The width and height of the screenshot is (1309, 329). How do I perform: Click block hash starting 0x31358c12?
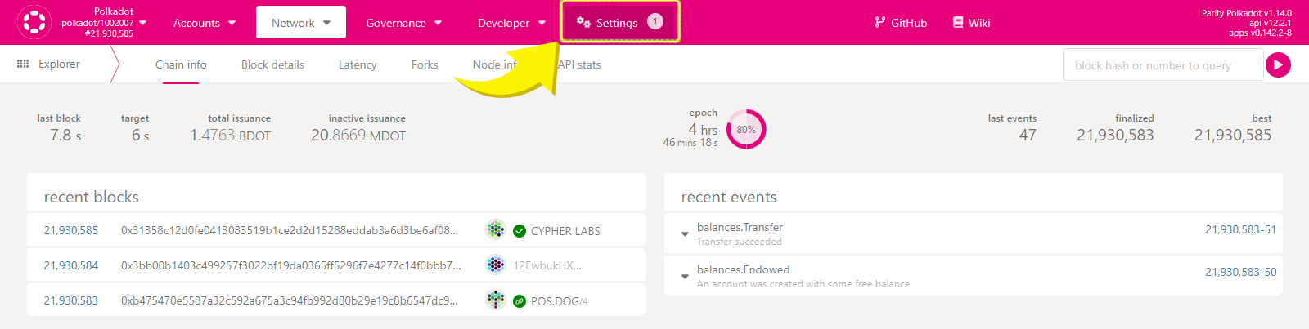point(290,230)
